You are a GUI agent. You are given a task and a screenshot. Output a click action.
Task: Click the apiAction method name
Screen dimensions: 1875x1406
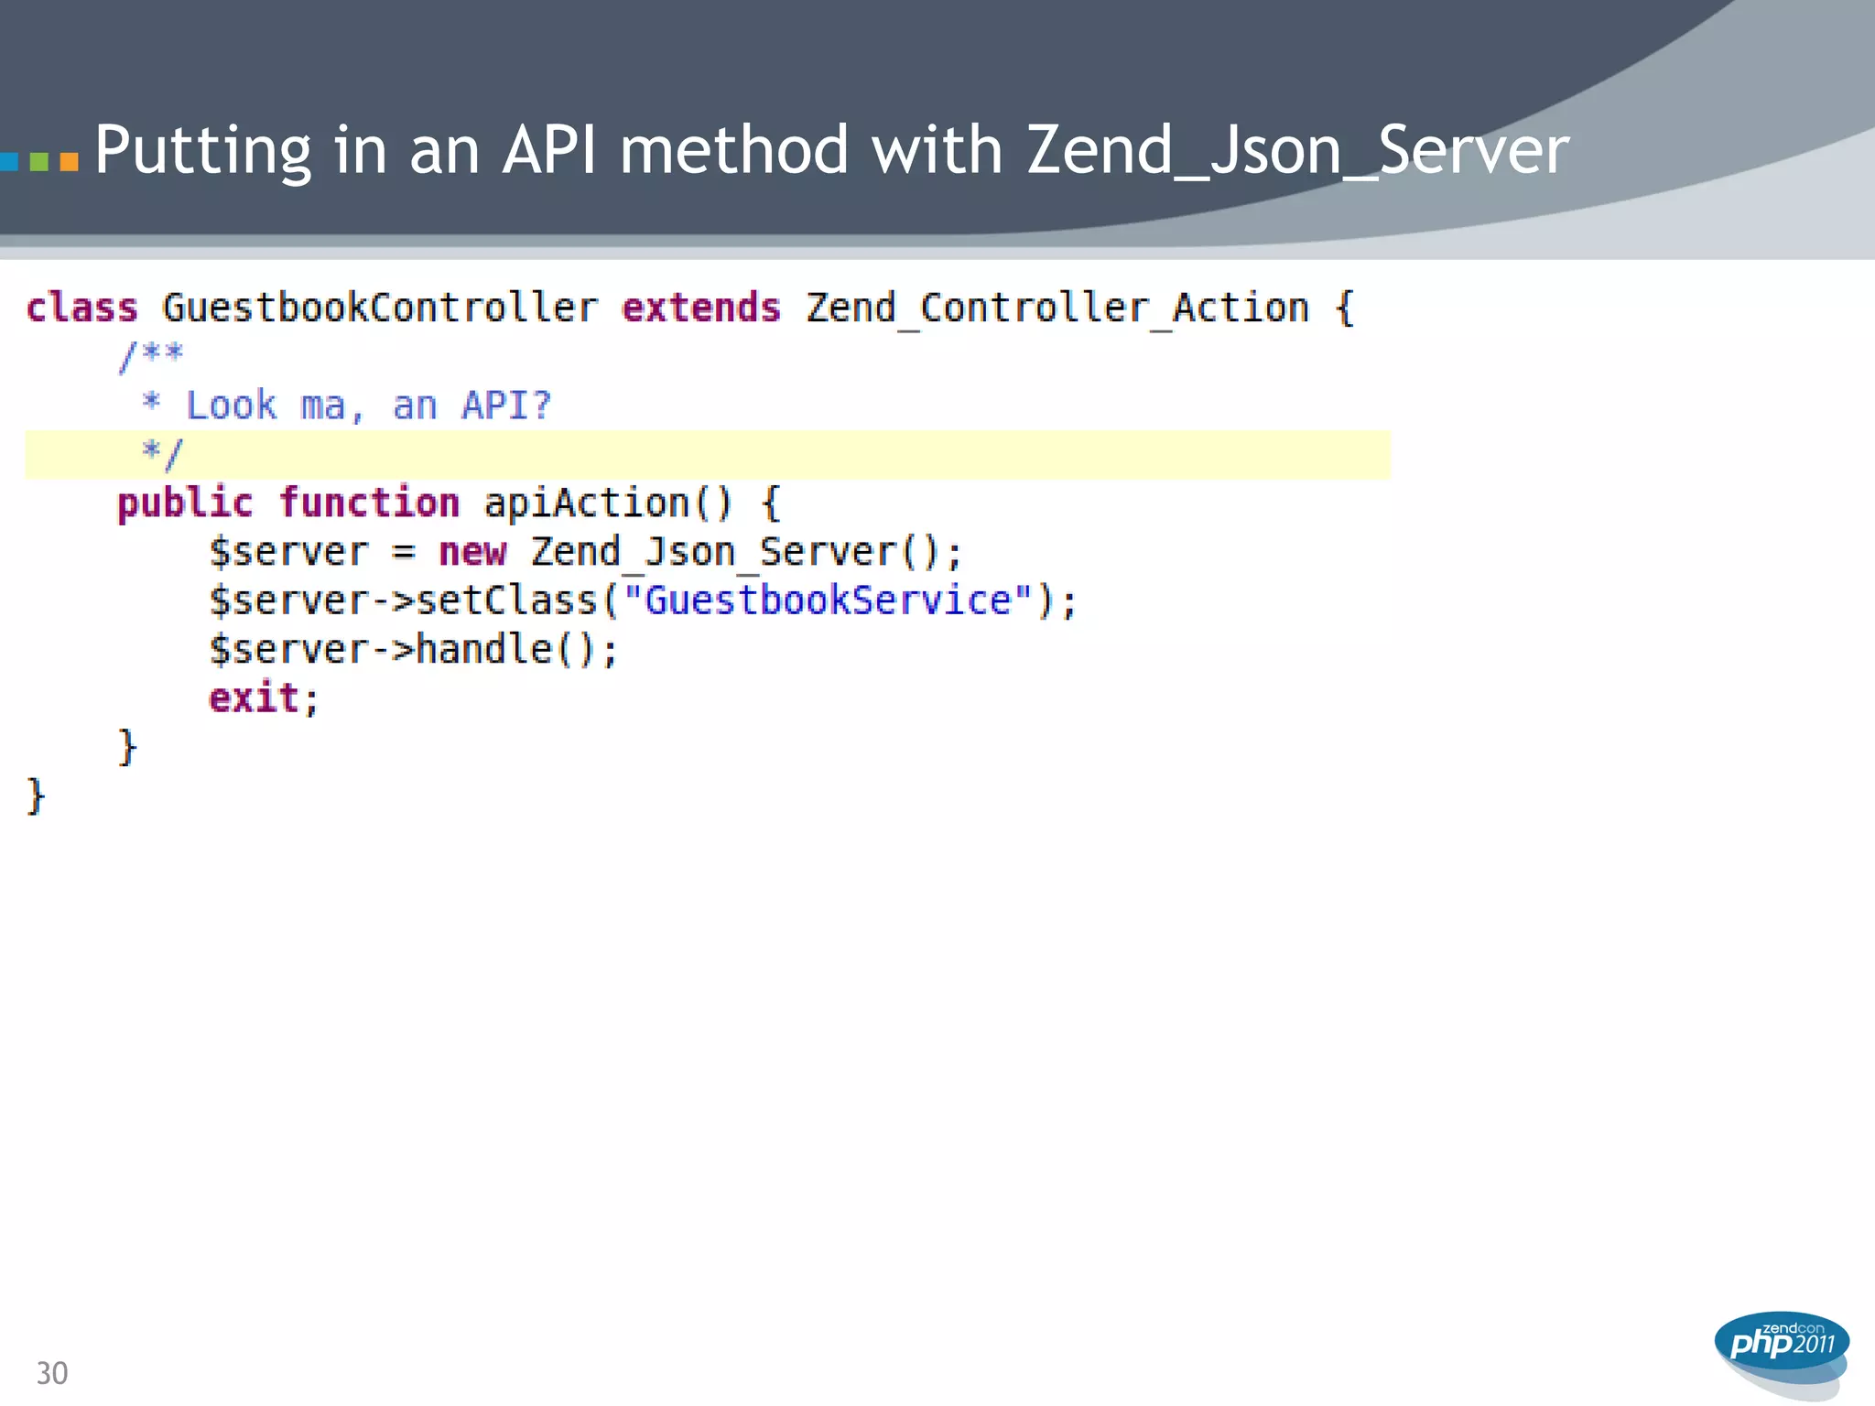[x=586, y=503]
